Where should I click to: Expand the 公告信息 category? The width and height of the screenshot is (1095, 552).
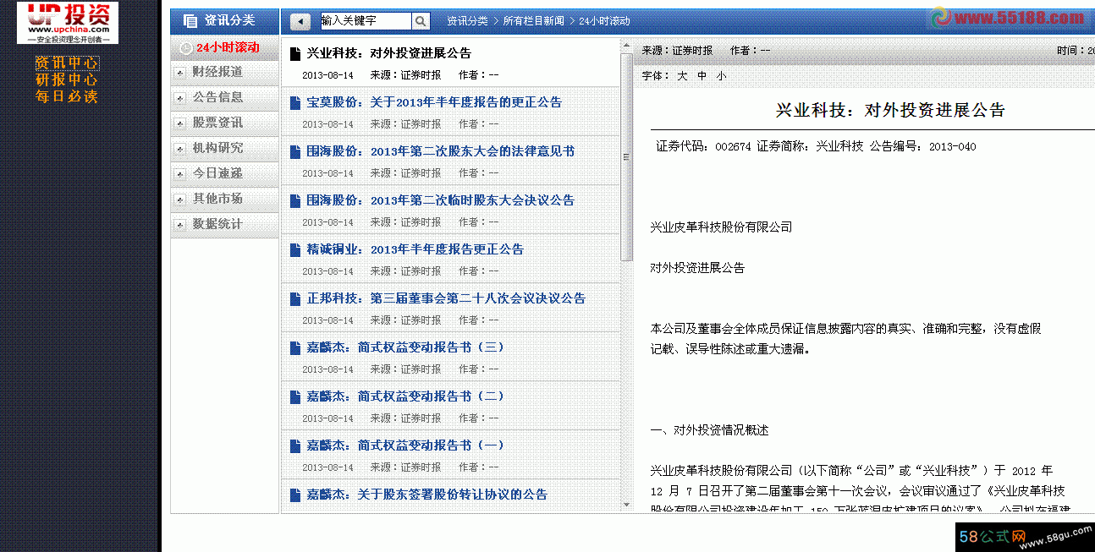tap(179, 98)
